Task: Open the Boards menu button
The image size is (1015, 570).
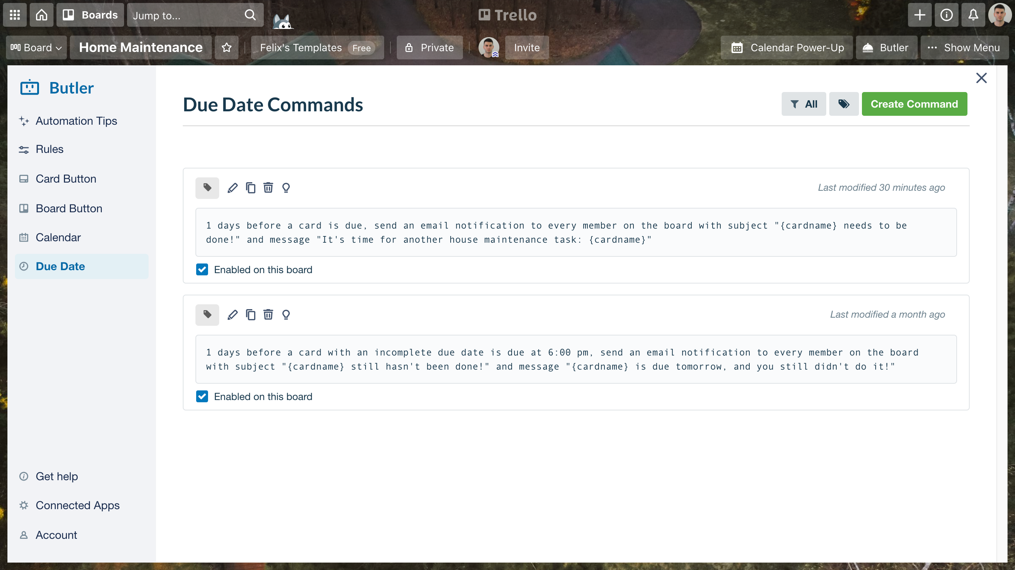Action: 90,15
